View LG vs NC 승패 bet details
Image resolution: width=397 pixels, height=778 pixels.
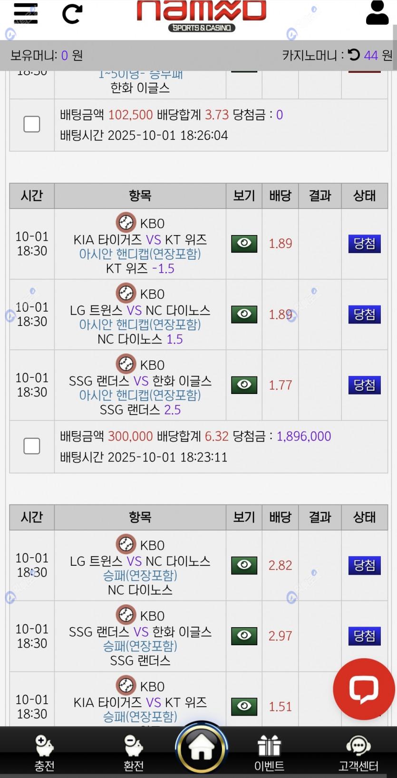point(244,565)
